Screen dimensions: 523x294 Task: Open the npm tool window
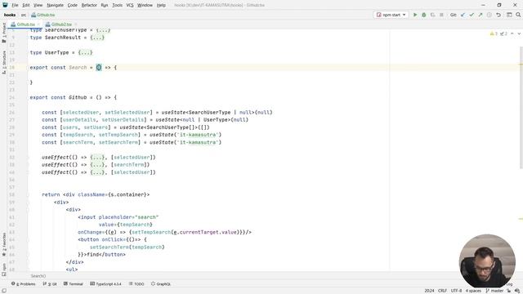click(x=3, y=269)
